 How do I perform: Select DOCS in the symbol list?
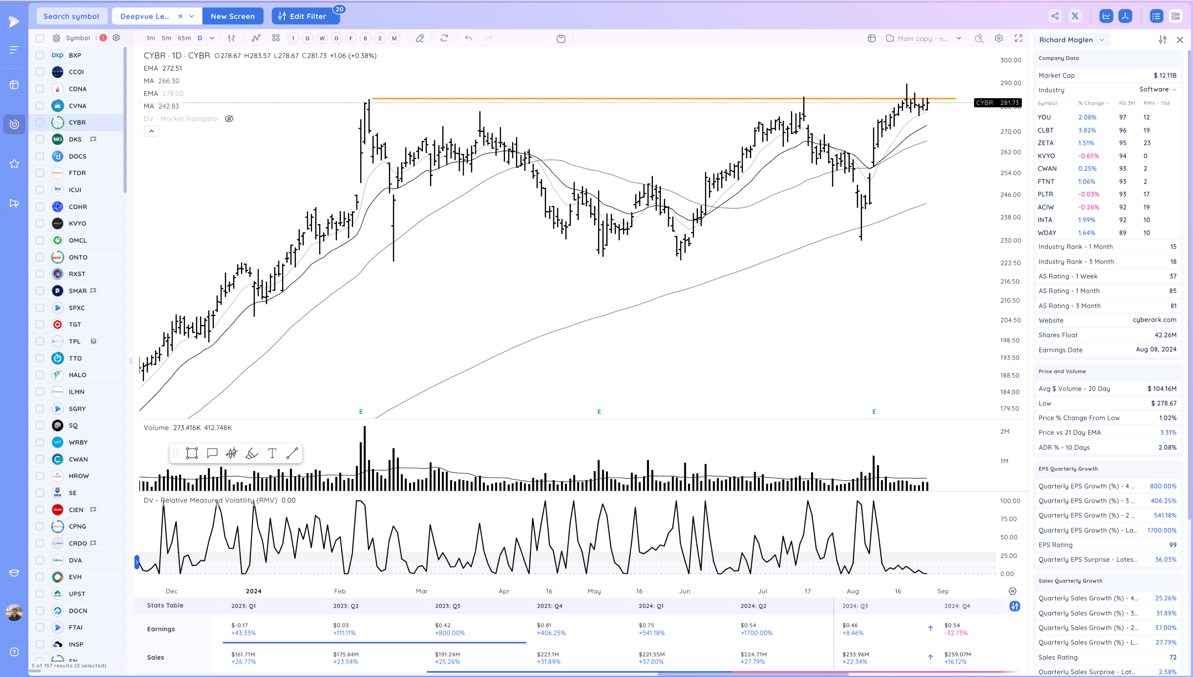click(x=78, y=156)
